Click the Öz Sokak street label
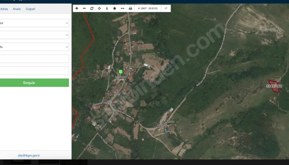This screenshot has height=165, width=289. pos(104,140)
